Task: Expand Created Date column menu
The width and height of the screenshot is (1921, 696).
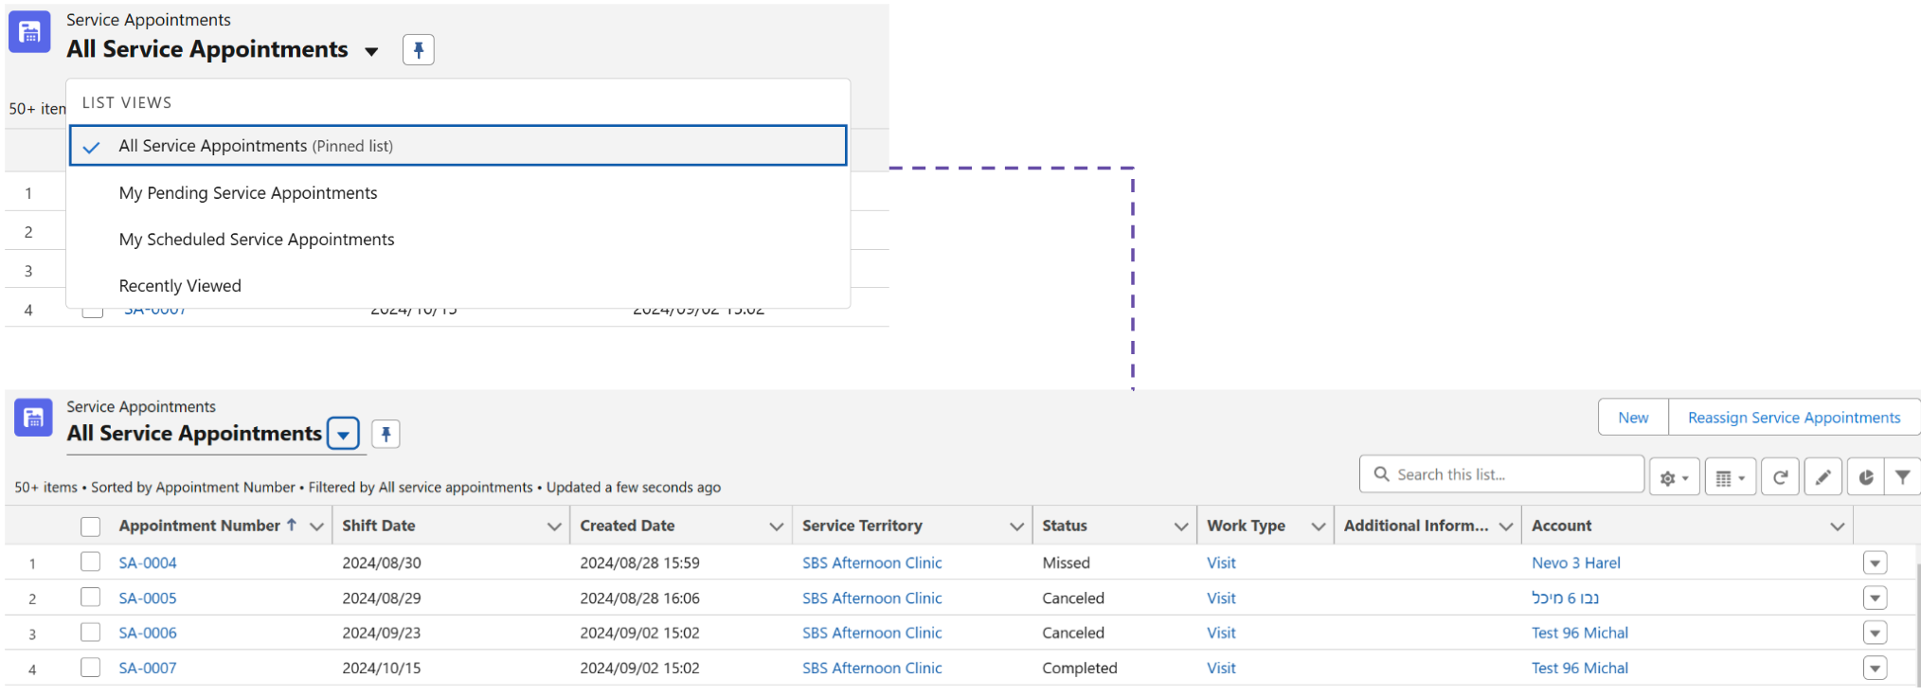Action: pyautogui.click(x=777, y=526)
